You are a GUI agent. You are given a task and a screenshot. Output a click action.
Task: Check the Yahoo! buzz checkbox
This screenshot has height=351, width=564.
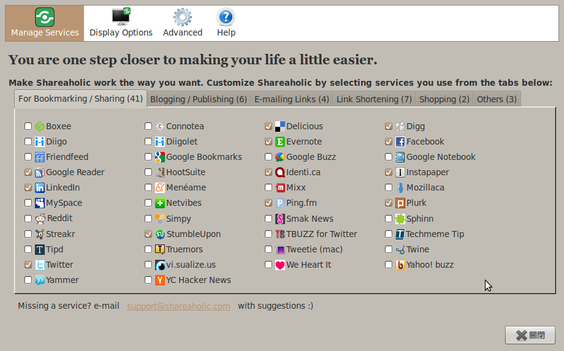click(389, 265)
